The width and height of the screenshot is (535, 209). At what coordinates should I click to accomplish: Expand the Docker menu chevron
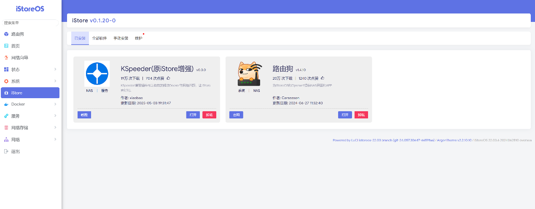pos(55,104)
